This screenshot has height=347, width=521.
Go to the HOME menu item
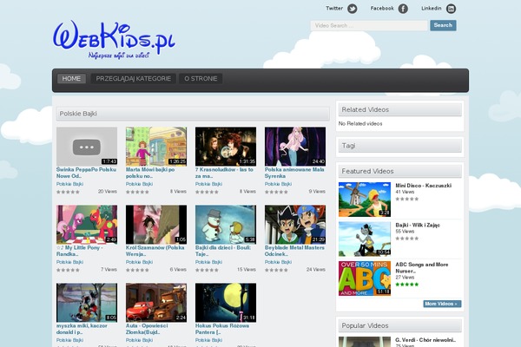71,79
